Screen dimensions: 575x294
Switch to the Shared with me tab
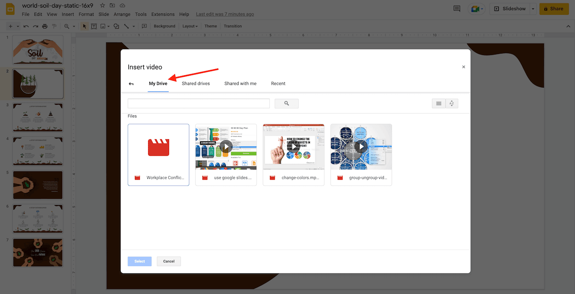[x=241, y=84]
